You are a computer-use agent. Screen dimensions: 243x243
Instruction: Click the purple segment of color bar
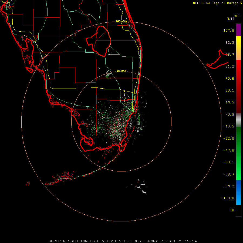[x=238, y=30]
